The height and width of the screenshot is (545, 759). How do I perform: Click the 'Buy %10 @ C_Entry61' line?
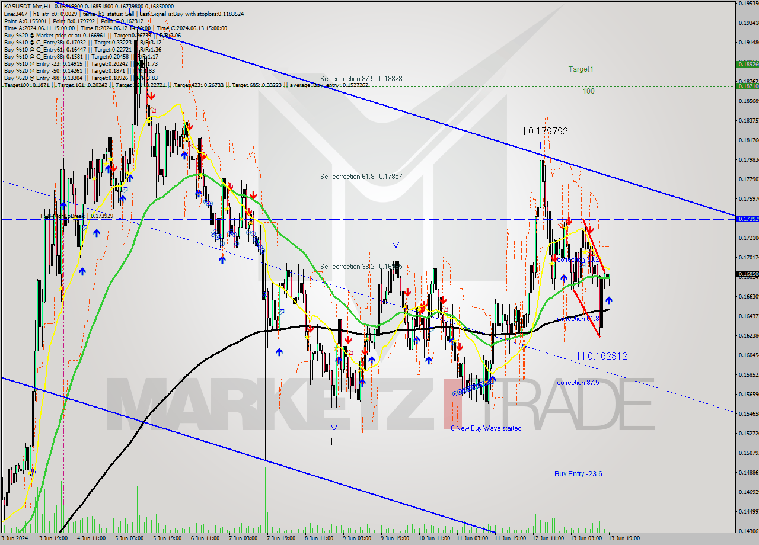point(82,49)
